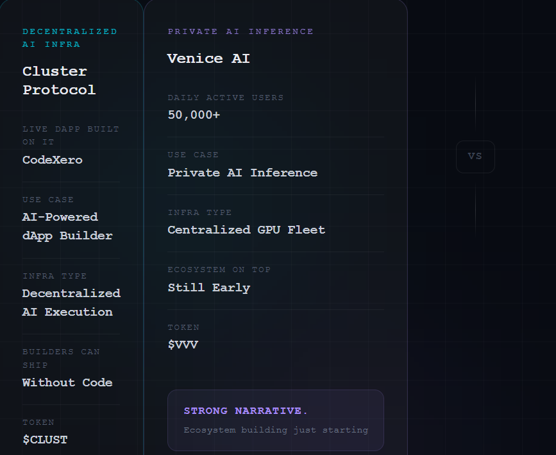Select the 'Still Early' value
The height and width of the screenshot is (455, 556).
click(x=209, y=288)
